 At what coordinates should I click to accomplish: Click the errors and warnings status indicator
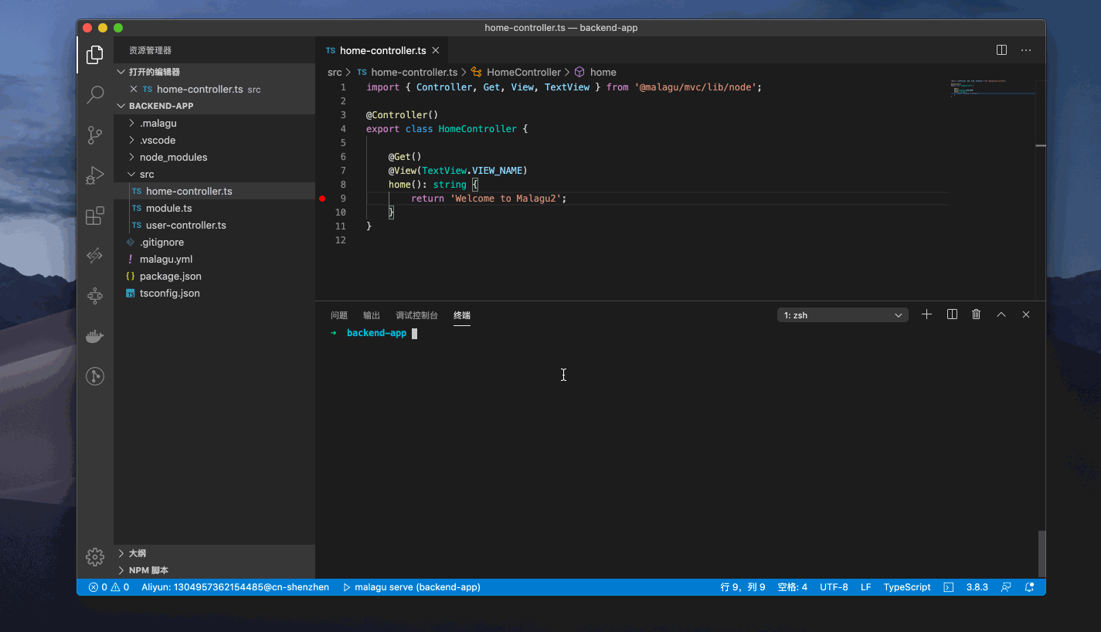click(x=109, y=587)
